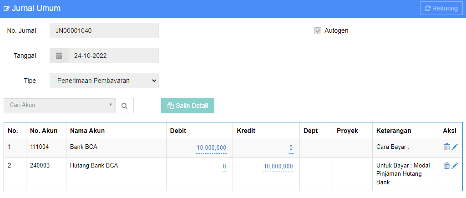
Task: Edit Kredit value 0 for Bank BCA
Action: tap(291, 148)
